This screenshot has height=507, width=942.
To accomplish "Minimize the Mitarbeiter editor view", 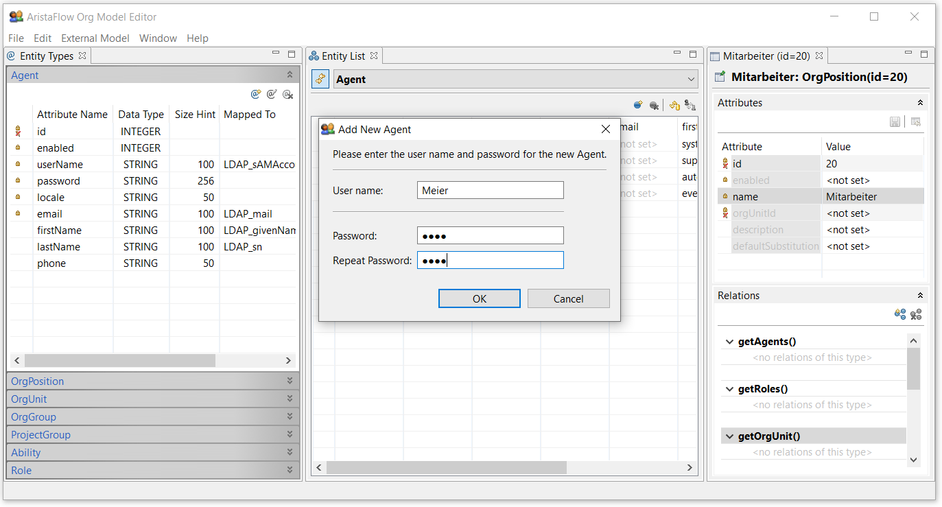I will 909,54.
